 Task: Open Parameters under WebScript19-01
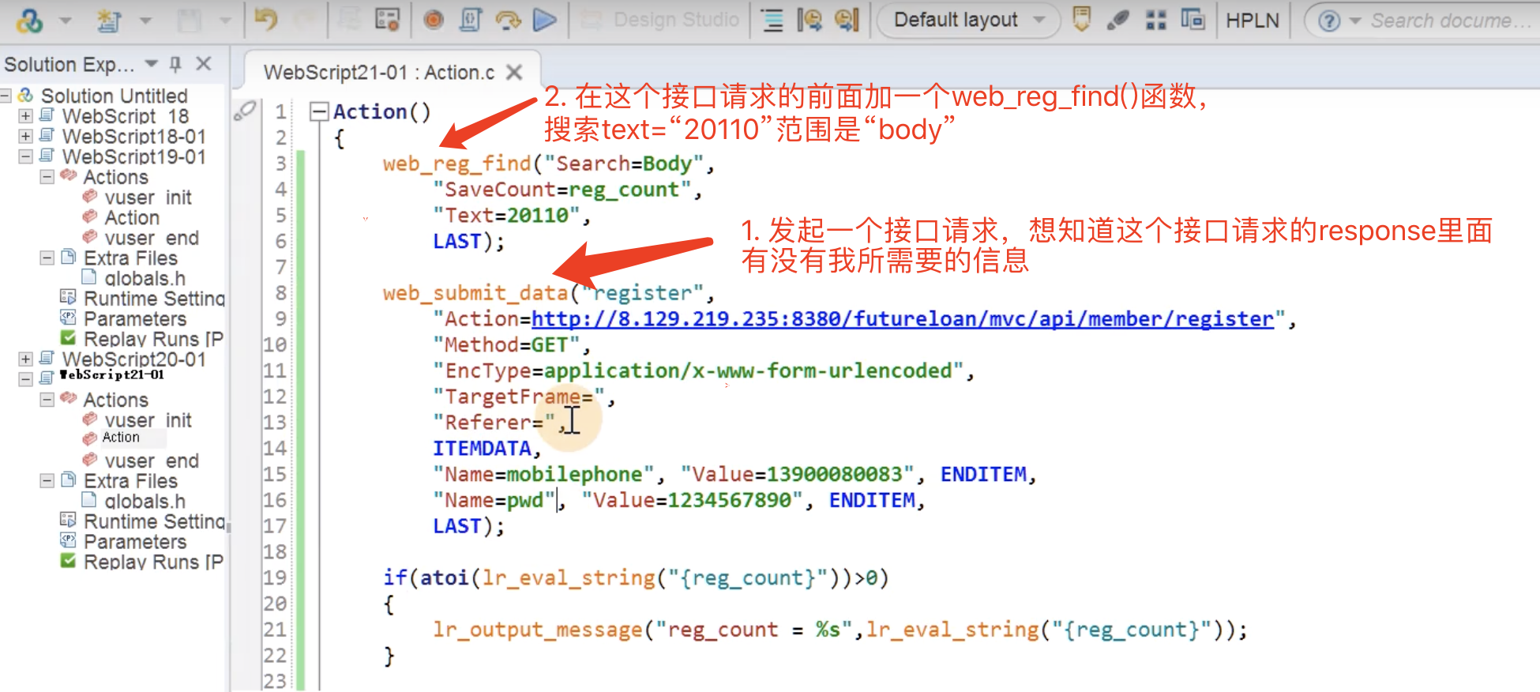[135, 319]
